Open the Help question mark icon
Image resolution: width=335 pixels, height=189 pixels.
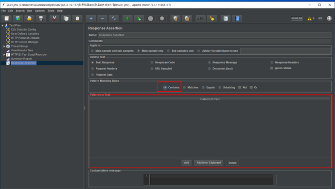coord(237,18)
